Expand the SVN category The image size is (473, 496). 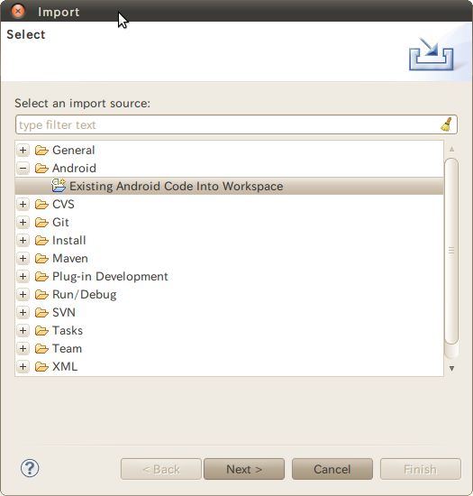pos(23,312)
